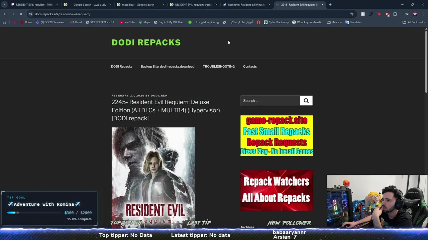Click the pink circle bookmark icon

(14, 22)
